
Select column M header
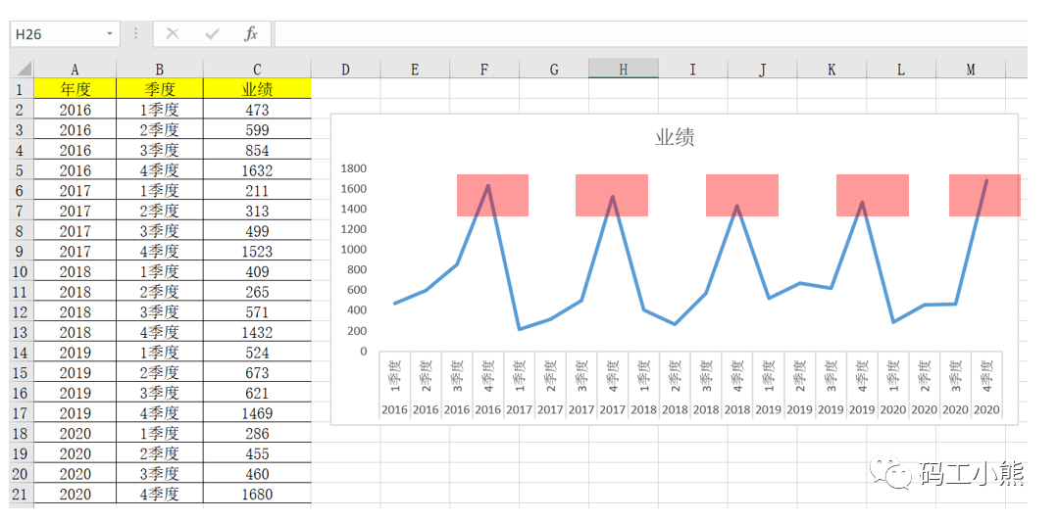tap(971, 70)
